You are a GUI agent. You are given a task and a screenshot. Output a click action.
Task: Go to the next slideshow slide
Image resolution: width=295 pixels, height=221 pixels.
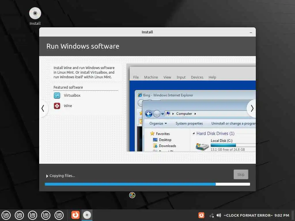coord(252,108)
